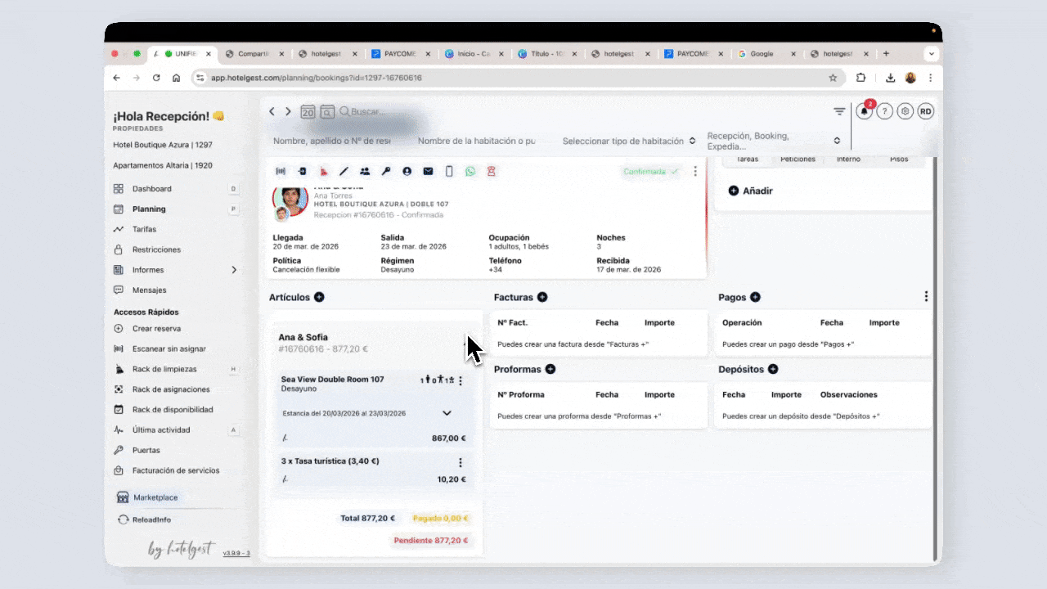Click the WhatsApp icon in reservation toolbar

pos(470,172)
